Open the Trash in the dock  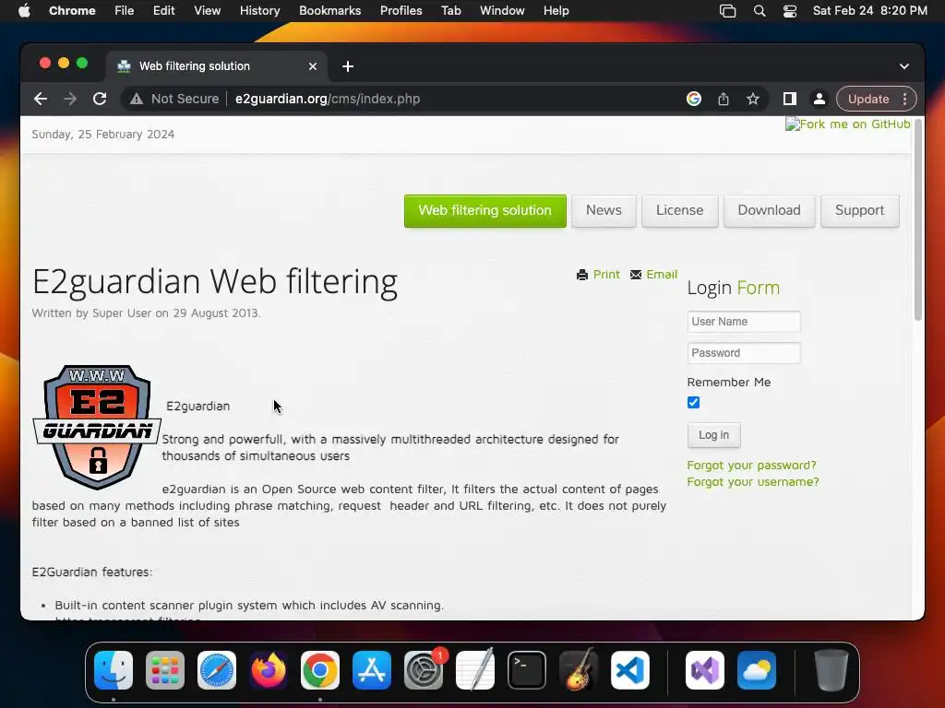(x=831, y=670)
